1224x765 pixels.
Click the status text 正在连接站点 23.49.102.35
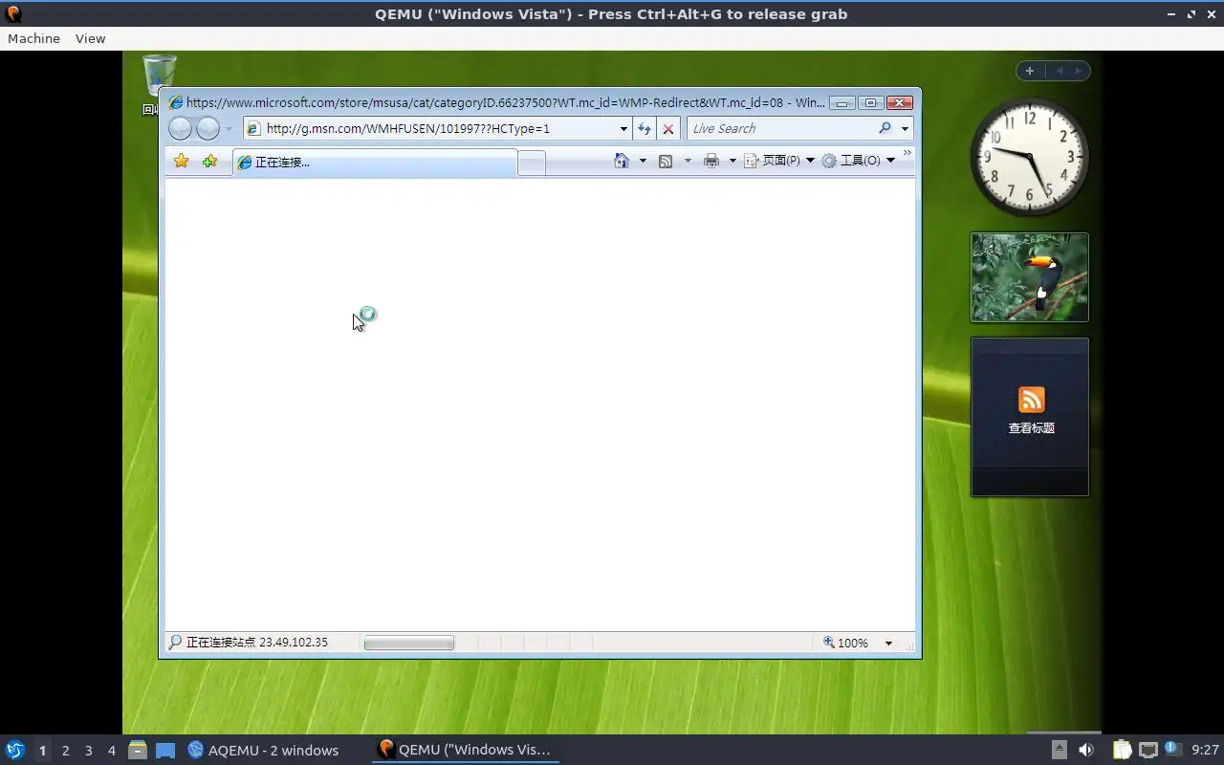256,643
